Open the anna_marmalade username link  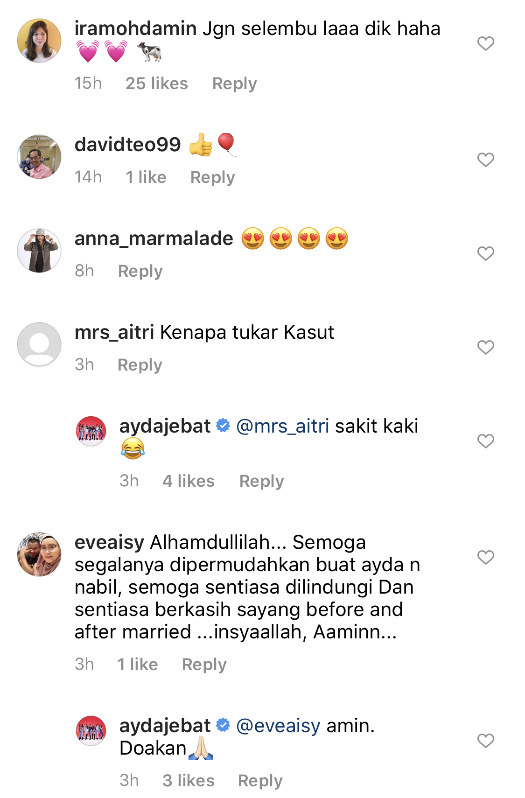click(154, 239)
